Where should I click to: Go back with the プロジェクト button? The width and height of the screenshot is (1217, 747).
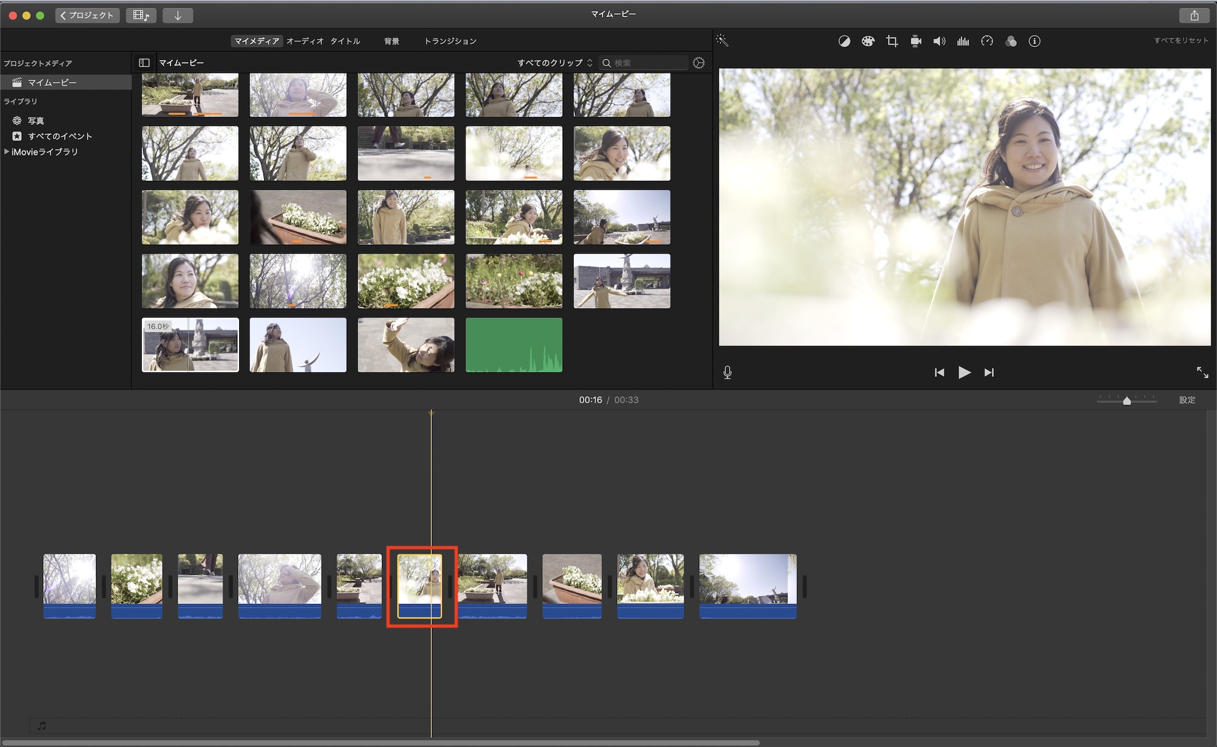(x=88, y=15)
